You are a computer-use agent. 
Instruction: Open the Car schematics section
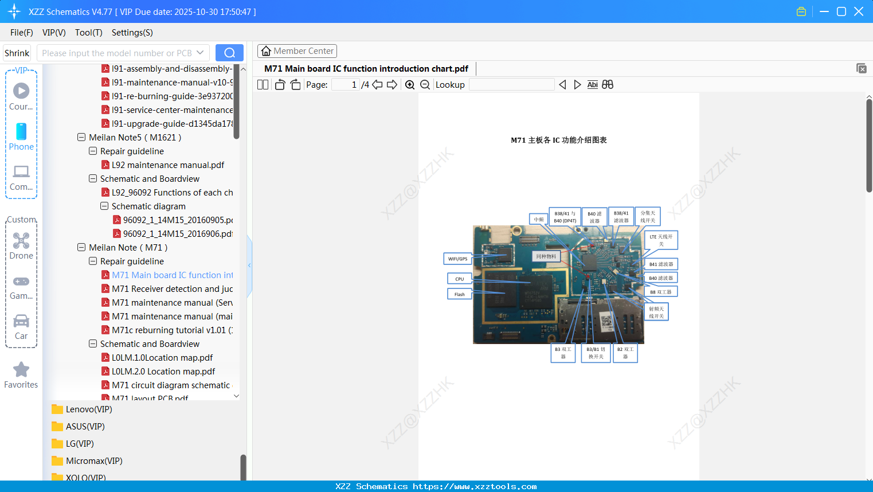(x=21, y=327)
